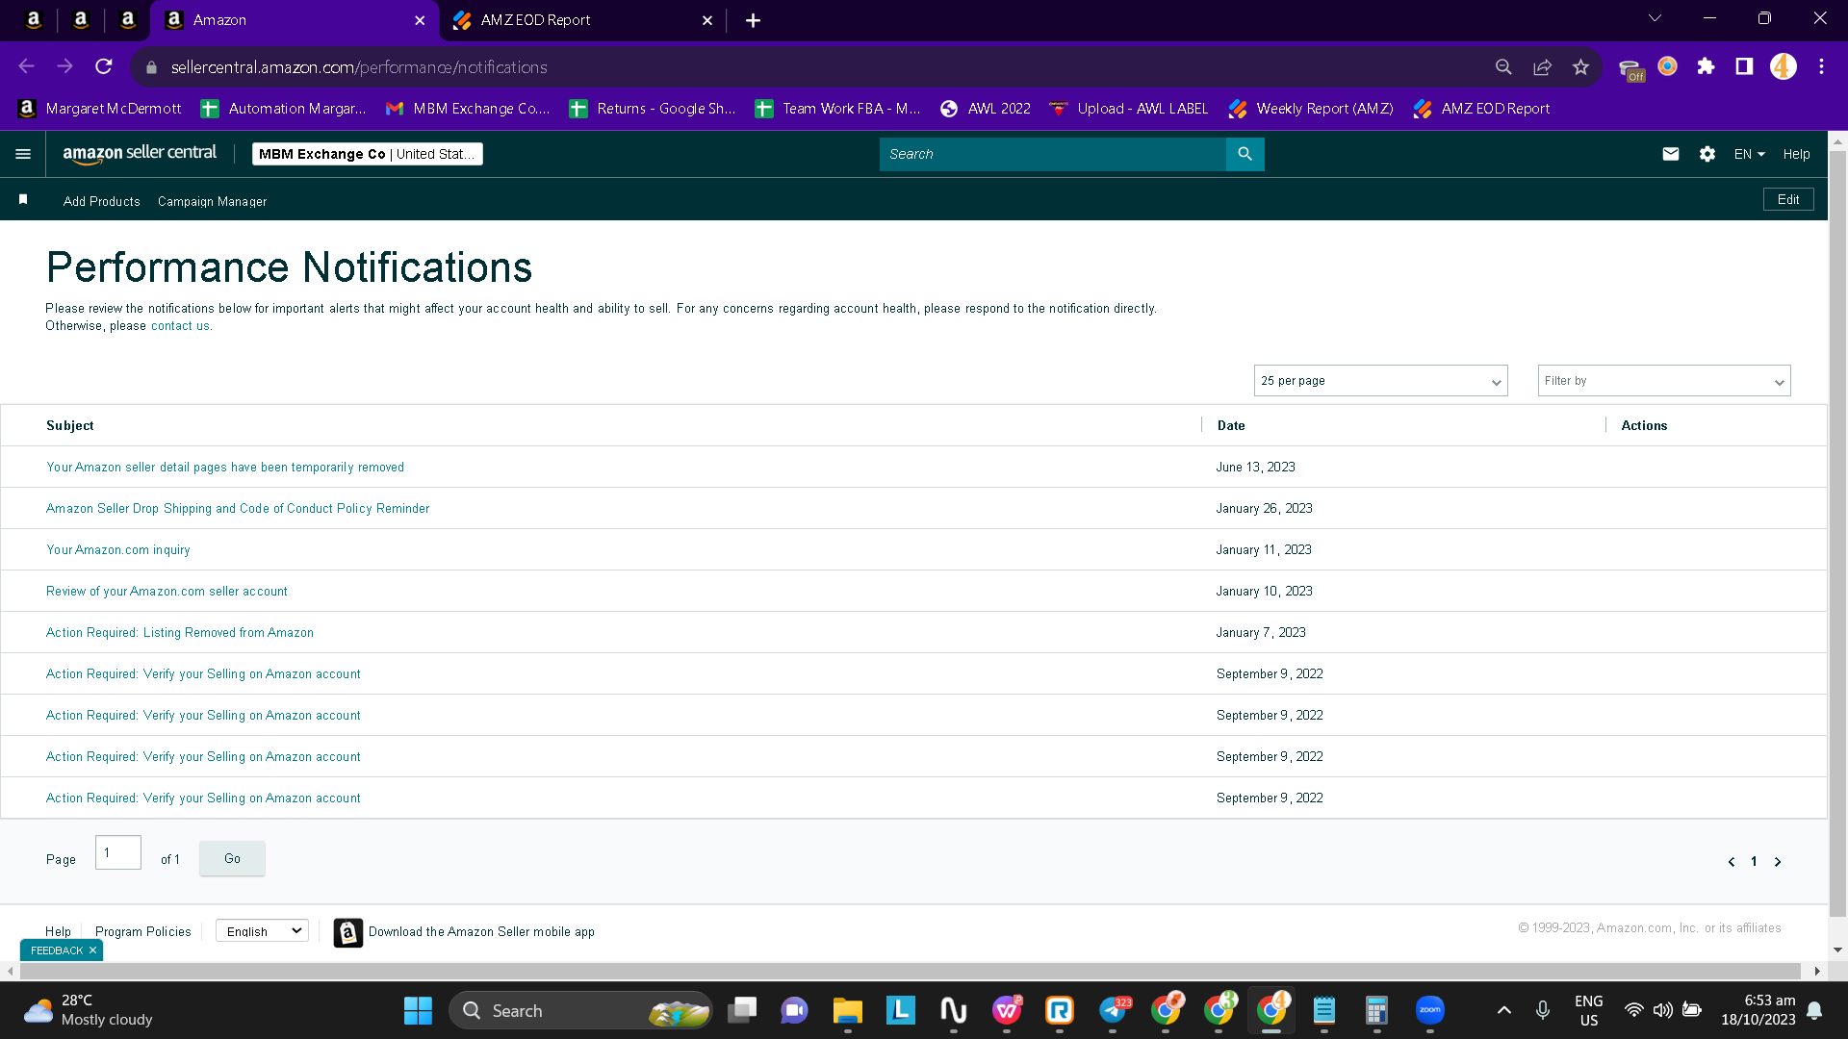Go to next page arrow in pagination
The height and width of the screenshot is (1039, 1848).
tap(1778, 862)
